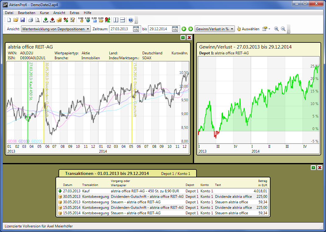The height and width of the screenshot is (232, 326).
Task: Click the printer icon in toolbar
Action: coord(30,20)
